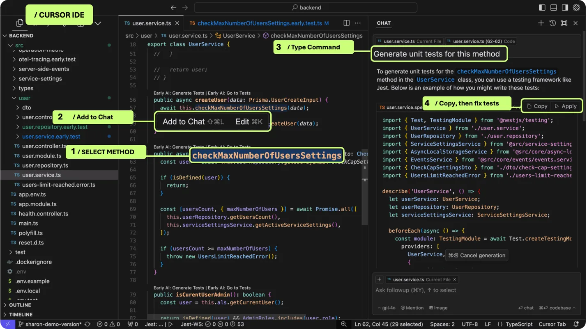The image size is (587, 329).
Task: Collapse the src folder
Action: [19, 45]
